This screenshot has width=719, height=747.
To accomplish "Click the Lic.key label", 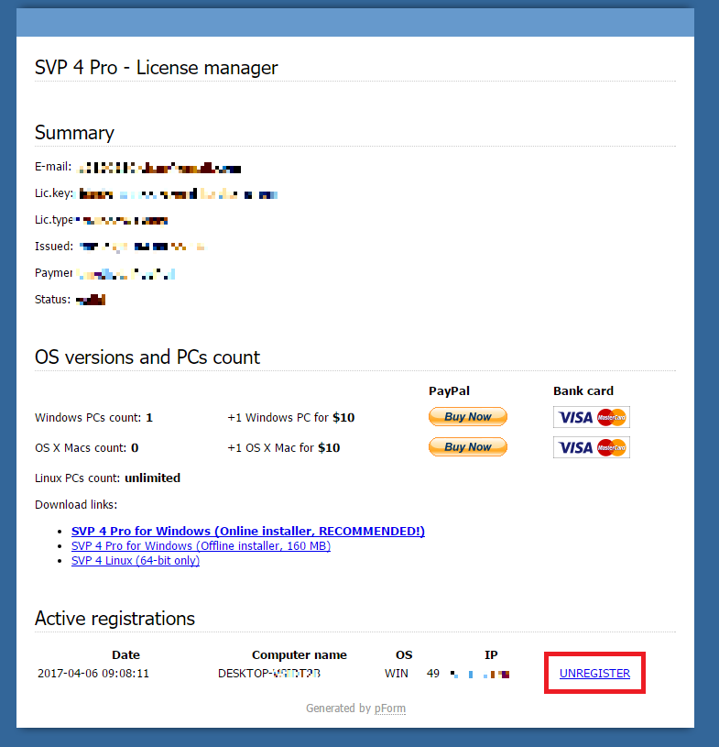I will [54, 193].
